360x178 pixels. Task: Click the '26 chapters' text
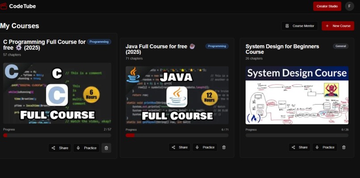(254, 59)
